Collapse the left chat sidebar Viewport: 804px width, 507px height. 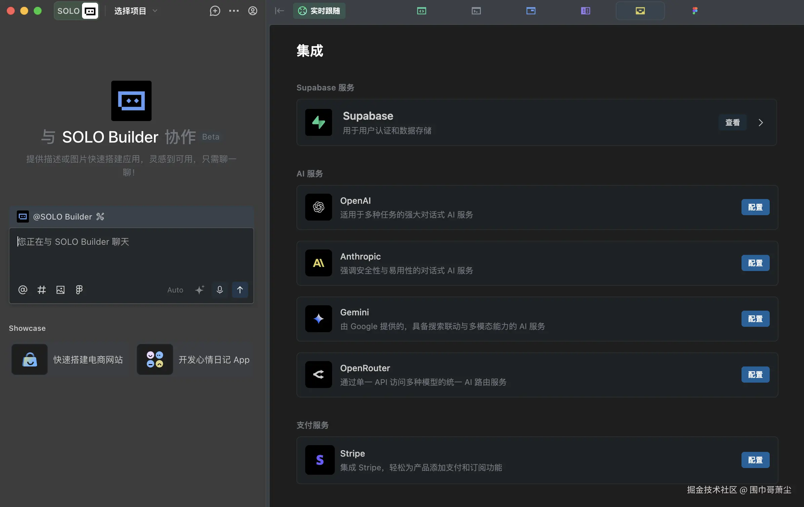click(279, 11)
